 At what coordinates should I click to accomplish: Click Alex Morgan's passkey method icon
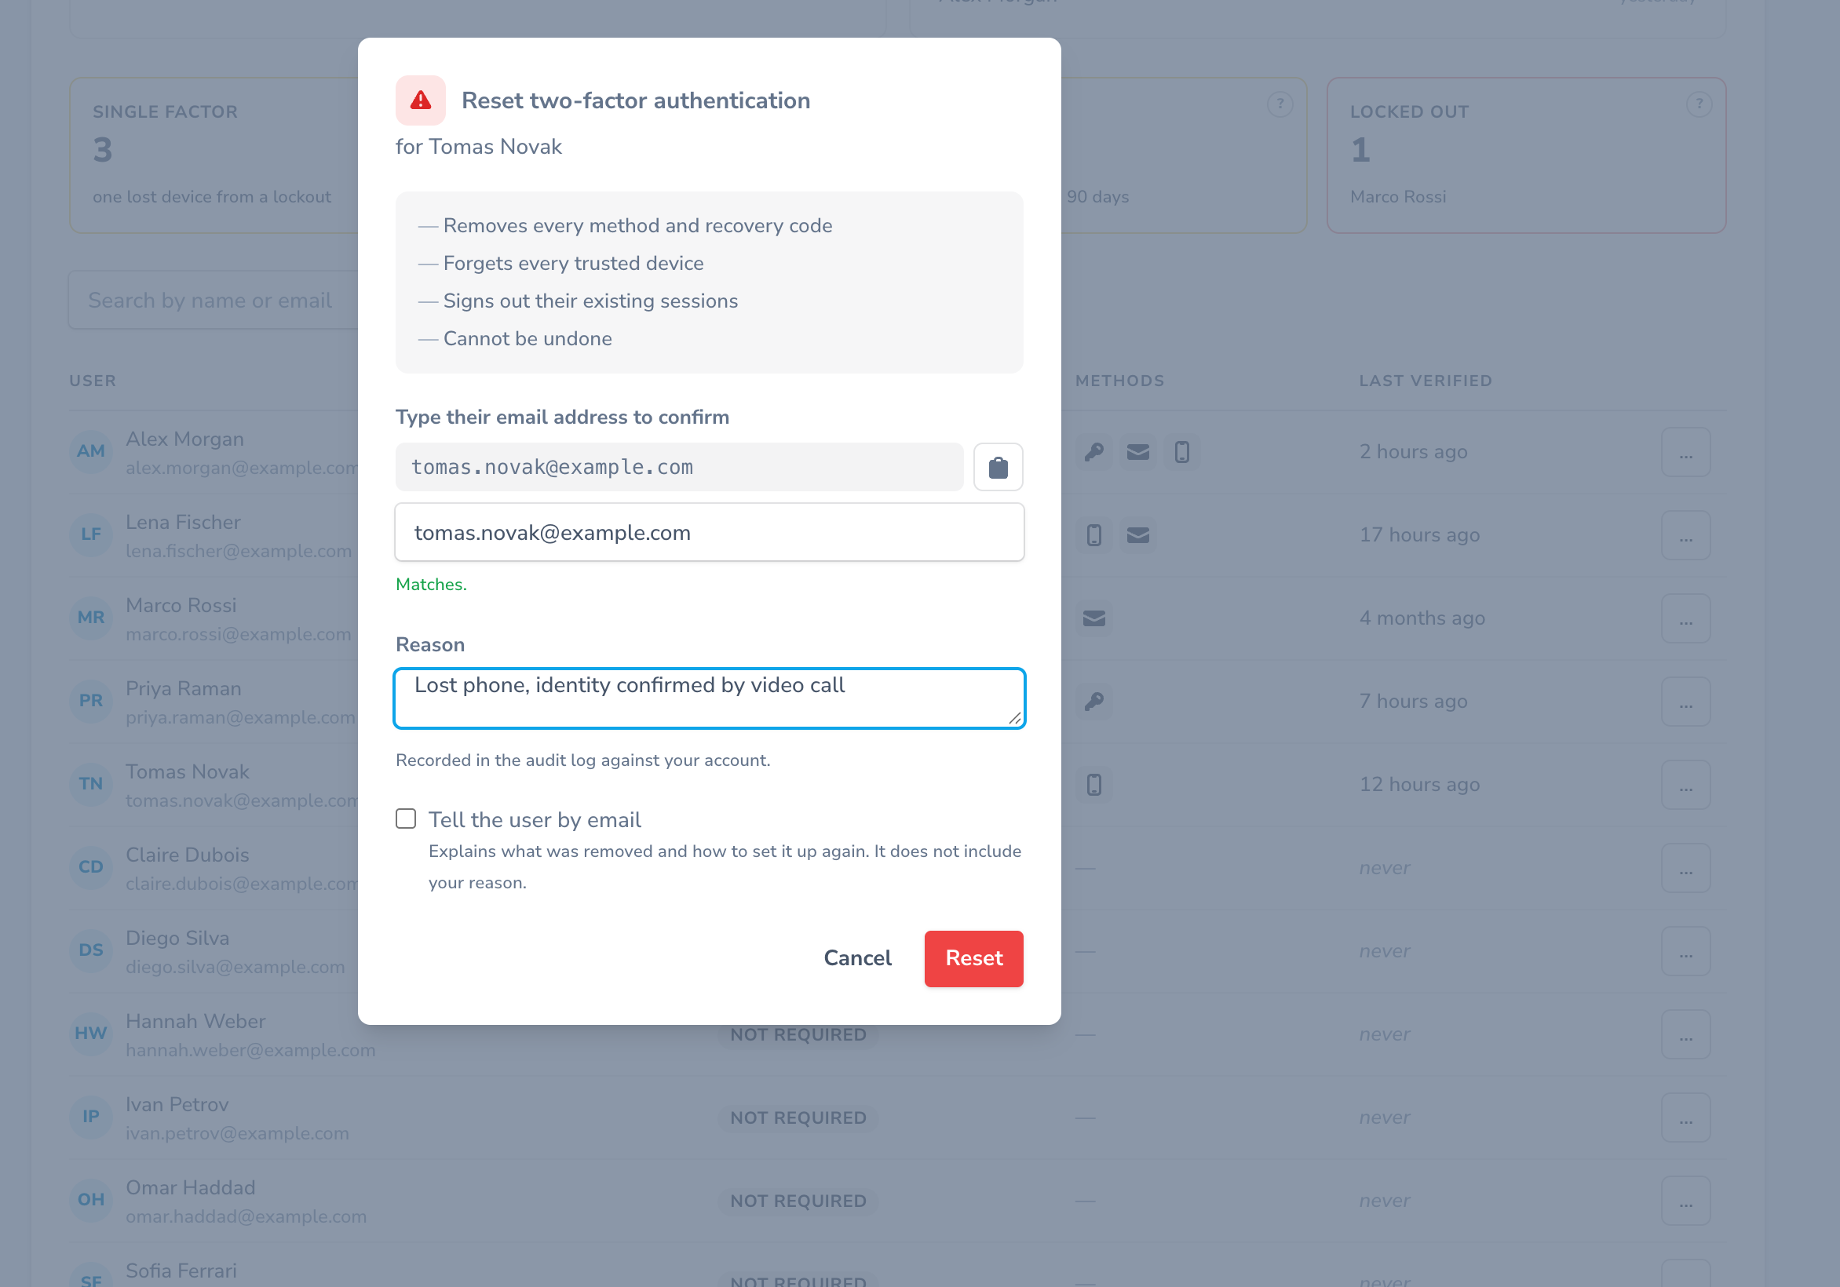pyautogui.click(x=1094, y=452)
